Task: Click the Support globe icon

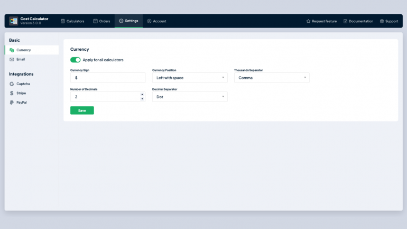Action: (x=382, y=21)
